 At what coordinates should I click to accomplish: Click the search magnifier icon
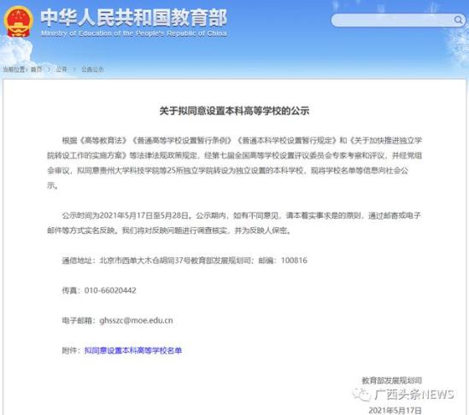[x=458, y=20]
